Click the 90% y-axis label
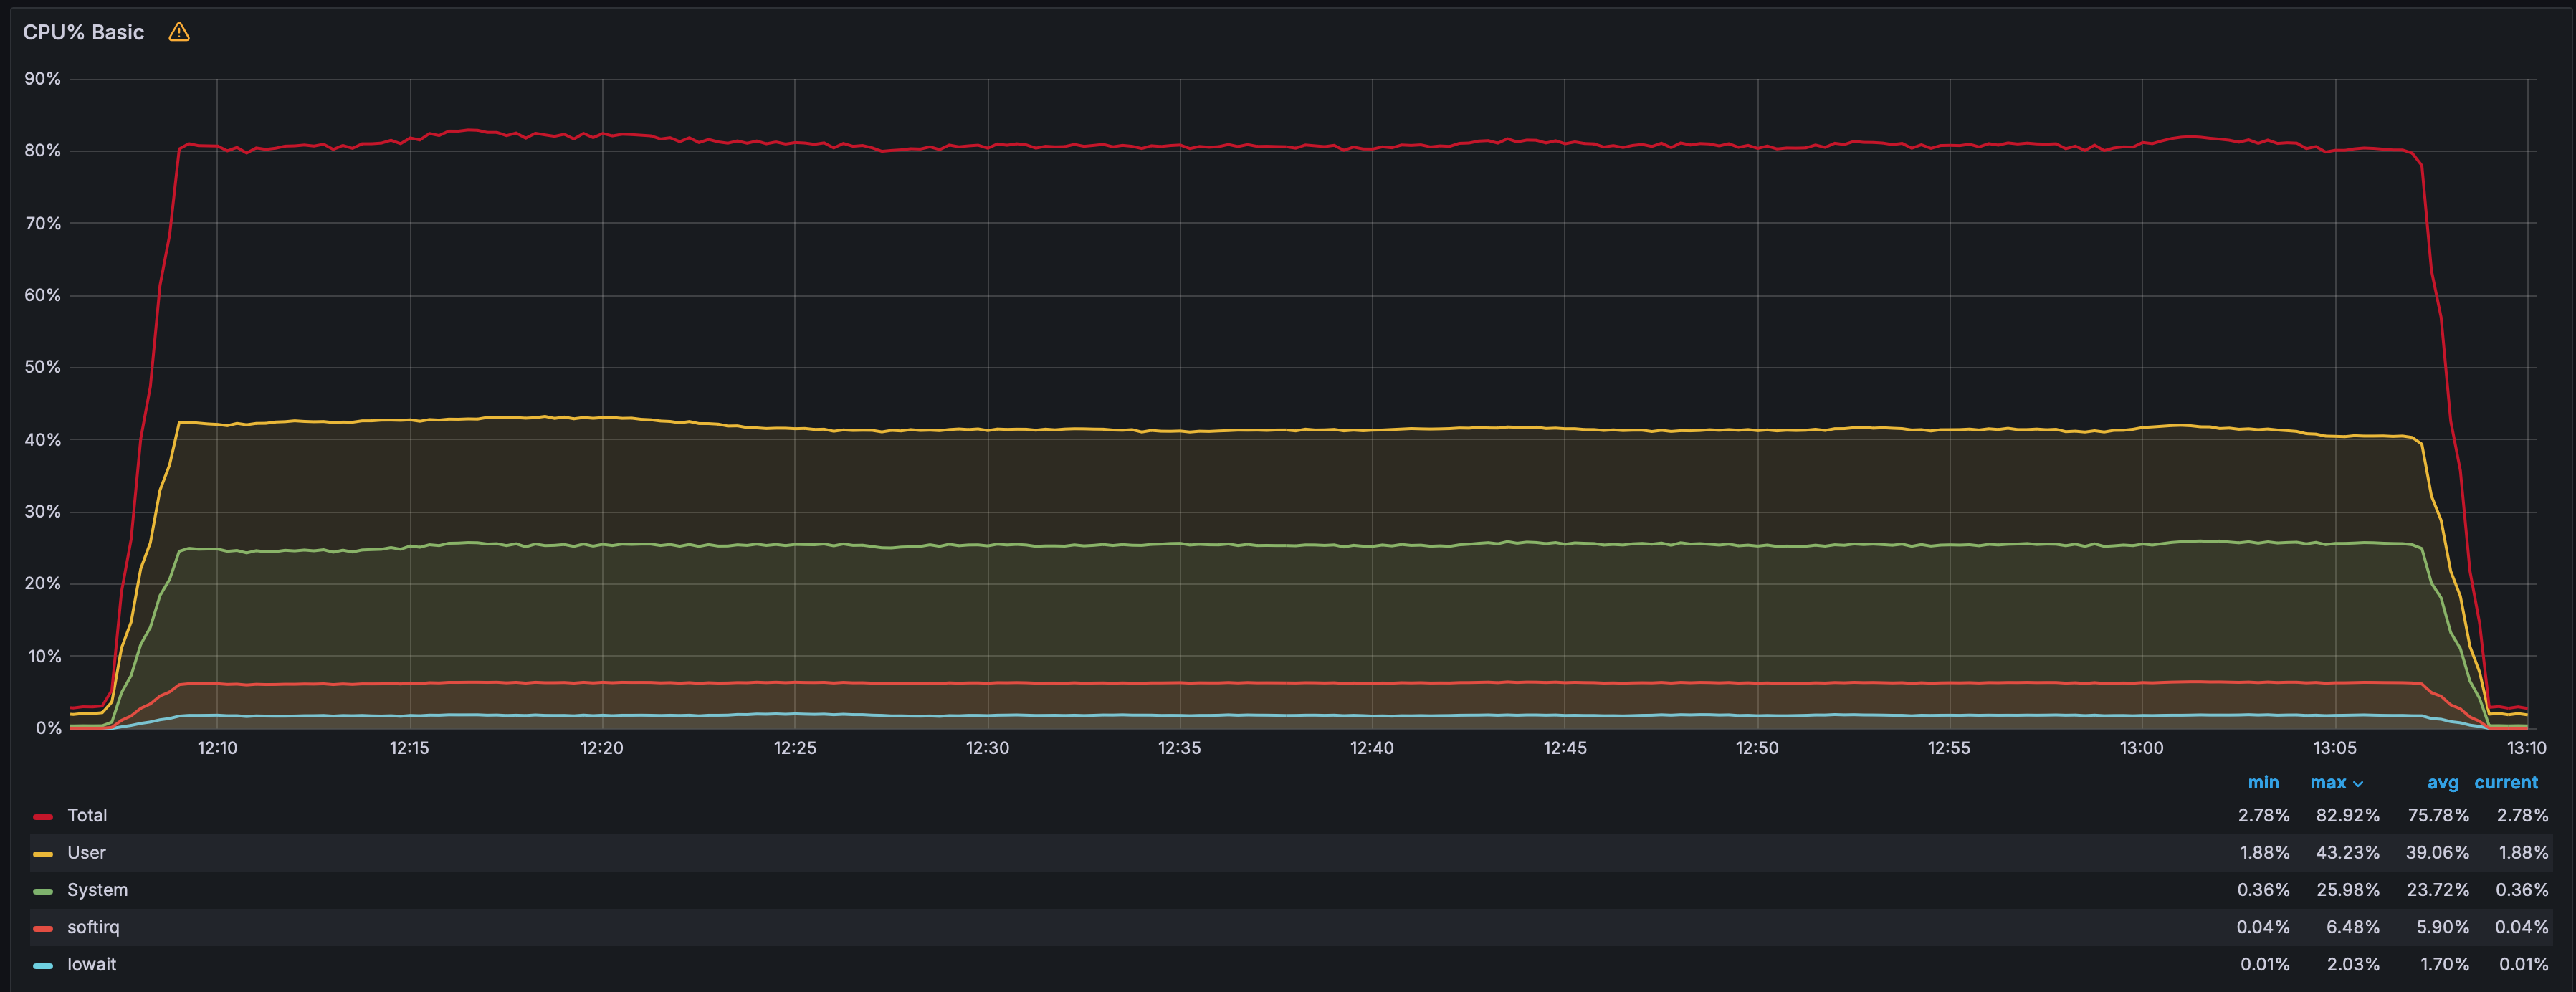The height and width of the screenshot is (992, 2576). tap(42, 78)
